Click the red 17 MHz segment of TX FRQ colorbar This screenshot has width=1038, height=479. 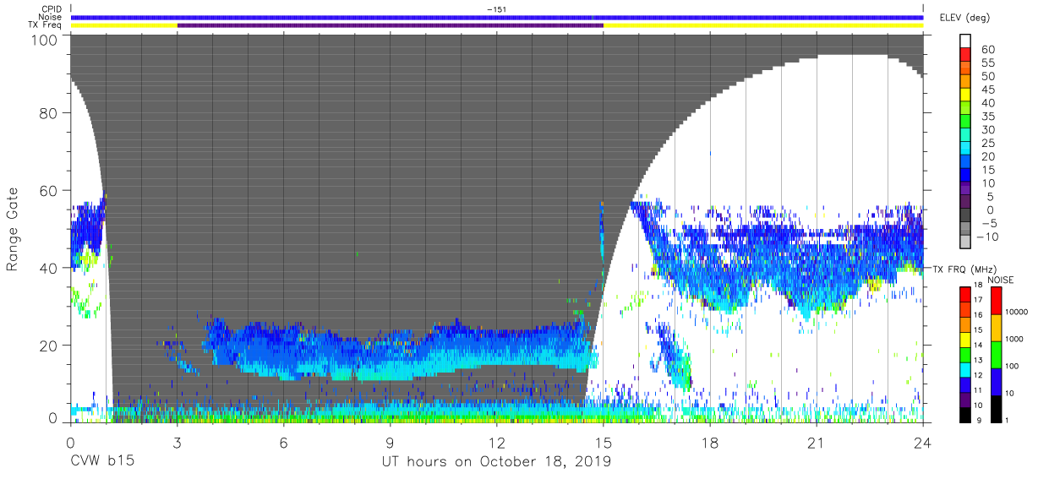965,294
